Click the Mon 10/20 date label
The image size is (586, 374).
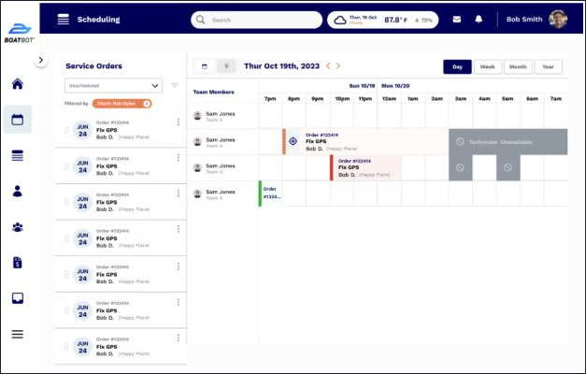pyautogui.click(x=395, y=86)
